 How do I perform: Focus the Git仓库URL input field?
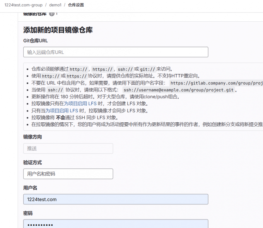point(116,52)
